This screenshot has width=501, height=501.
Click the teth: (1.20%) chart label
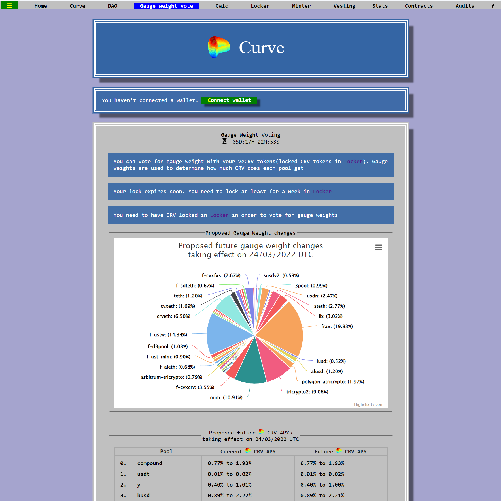click(188, 296)
